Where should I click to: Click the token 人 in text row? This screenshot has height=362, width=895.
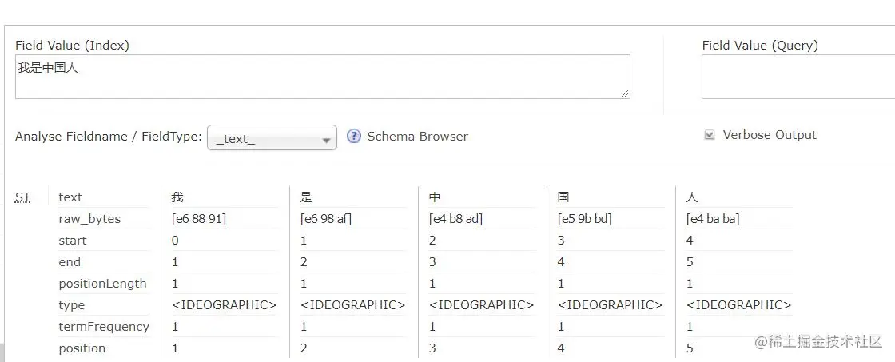tap(692, 197)
